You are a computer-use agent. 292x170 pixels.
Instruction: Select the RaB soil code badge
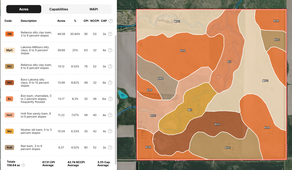[x=10, y=147]
